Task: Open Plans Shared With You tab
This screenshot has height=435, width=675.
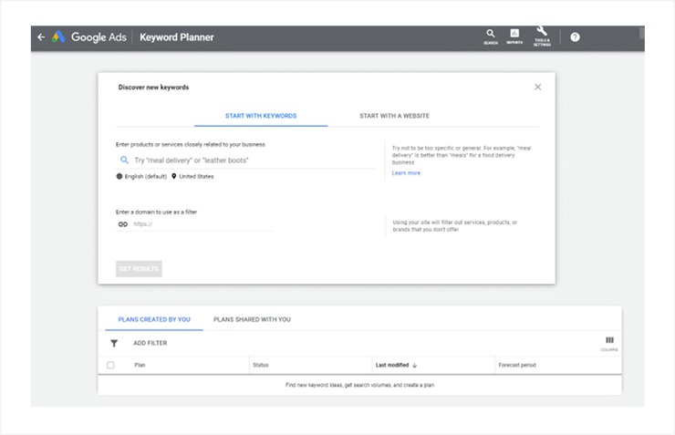Action: pos(252,319)
